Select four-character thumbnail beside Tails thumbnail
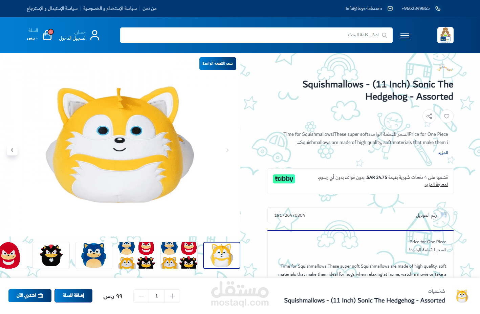Image resolution: width=480 pixels, height=314 pixels. (179, 255)
